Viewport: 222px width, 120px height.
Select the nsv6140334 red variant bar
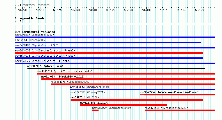pos(128,79)
